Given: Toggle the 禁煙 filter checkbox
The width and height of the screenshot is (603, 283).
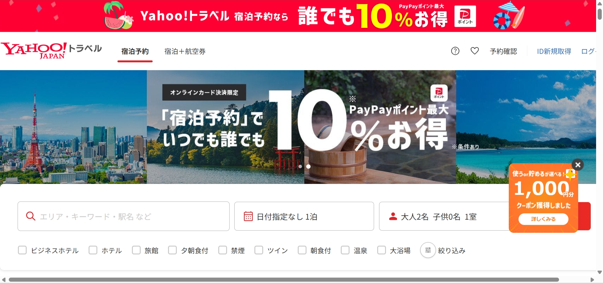Looking at the screenshot, I should pos(223,250).
